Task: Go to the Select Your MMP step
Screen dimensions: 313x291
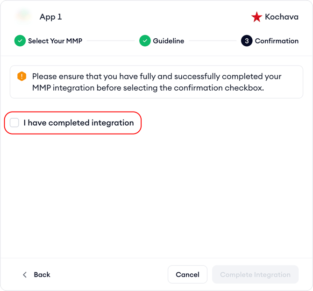Action: pyautogui.click(x=55, y=41)
